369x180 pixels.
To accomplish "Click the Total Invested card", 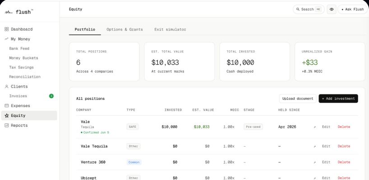I will 254,62.
